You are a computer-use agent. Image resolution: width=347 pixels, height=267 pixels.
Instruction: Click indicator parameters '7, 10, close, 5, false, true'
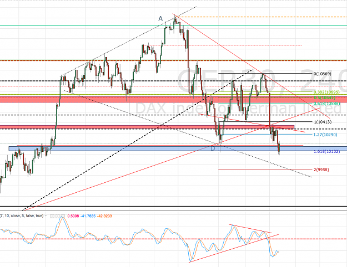point(22,216)
